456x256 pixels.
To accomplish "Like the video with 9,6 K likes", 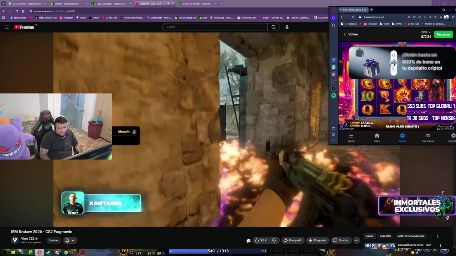I will click(x=260, y=240).
